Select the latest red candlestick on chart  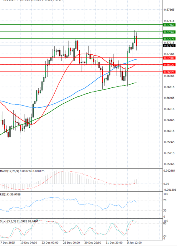click(x=136, y=41)
